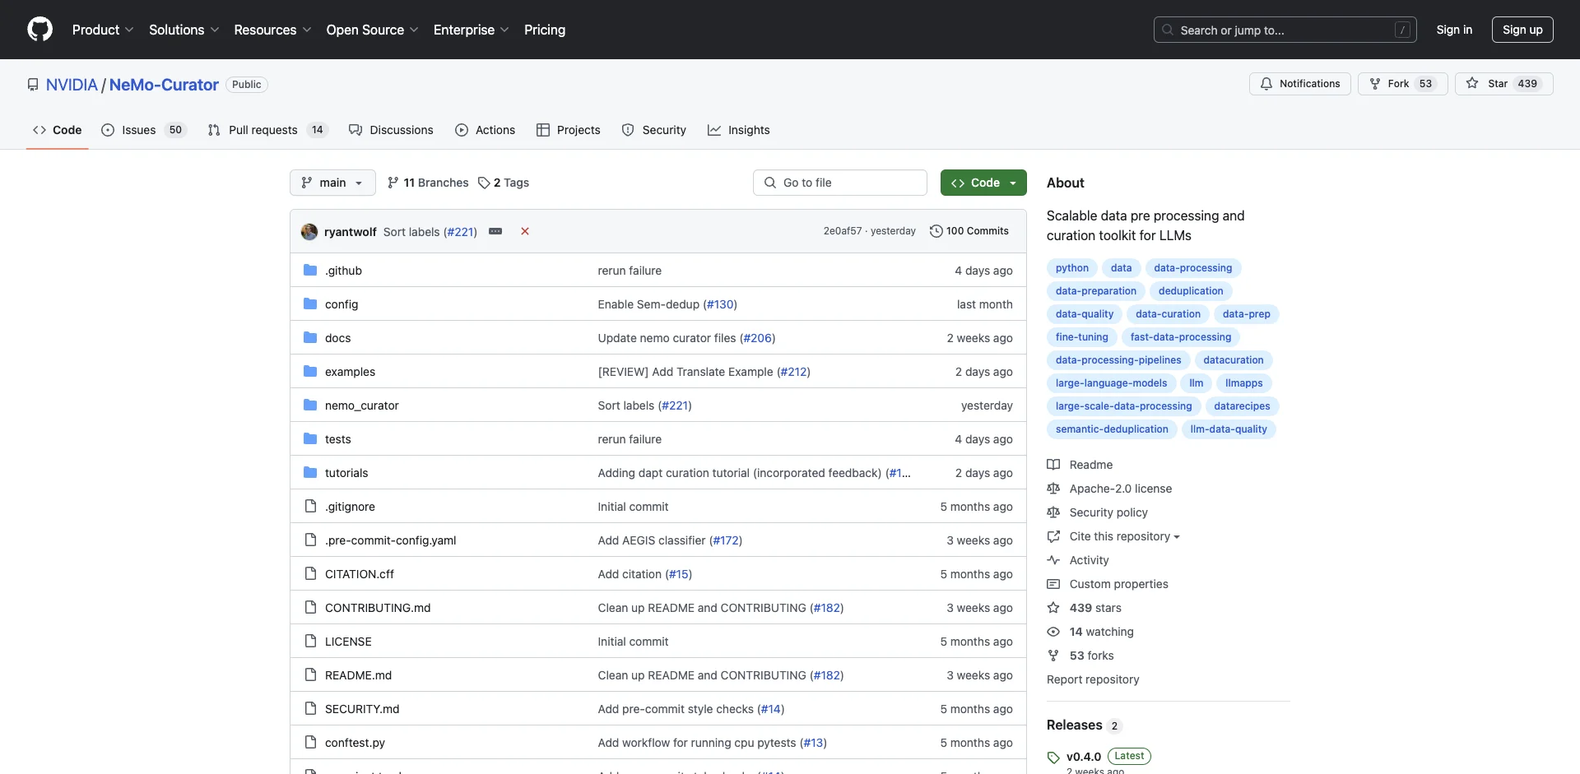
Task: View the 11 Branches link
Action: click(428, 183)
